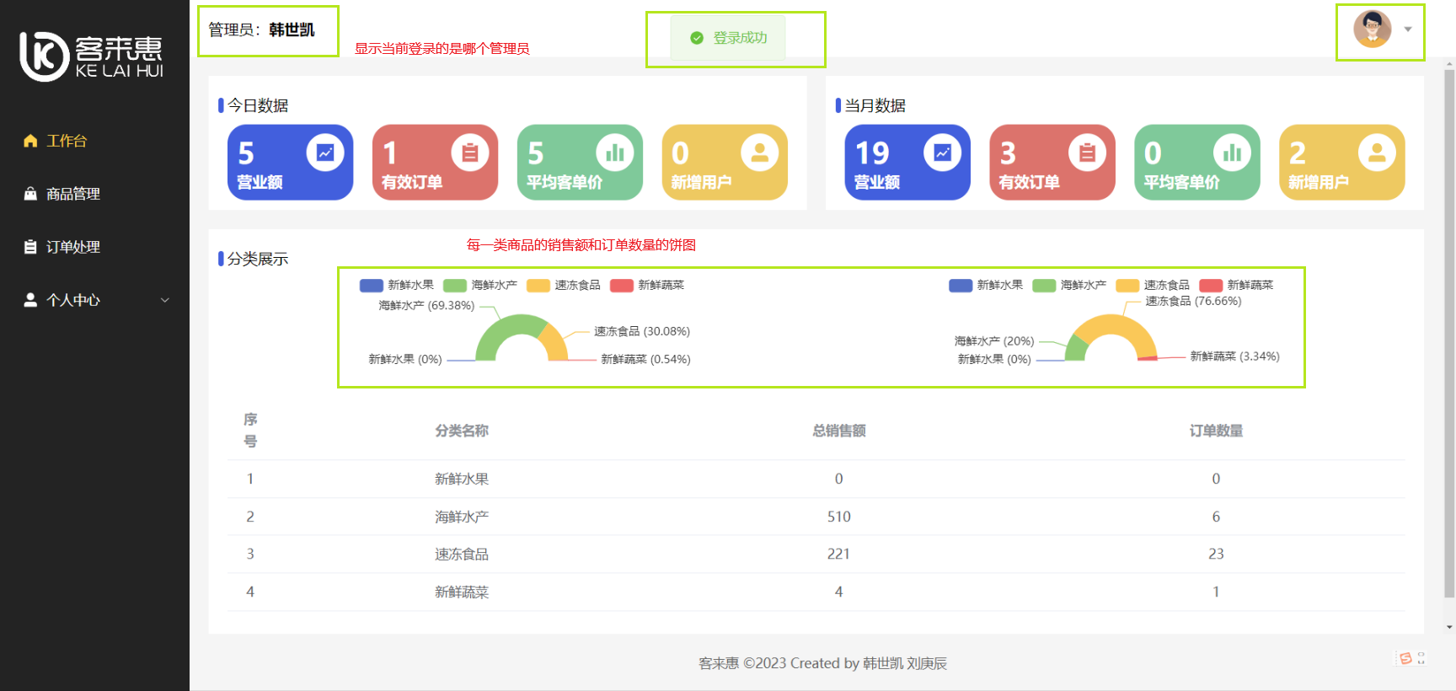Click the 登录成功 notification message

(728, 38)
